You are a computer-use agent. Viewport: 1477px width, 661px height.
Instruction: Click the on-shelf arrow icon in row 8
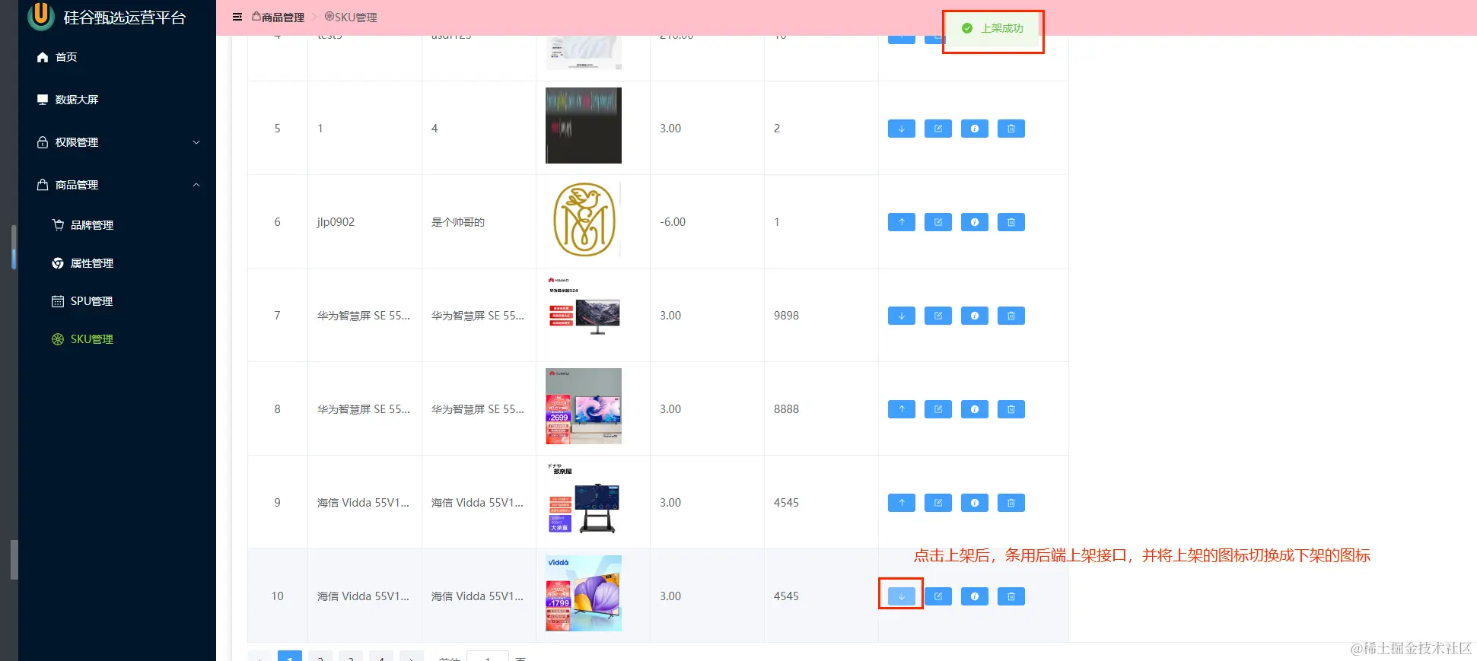coord(901,409)
